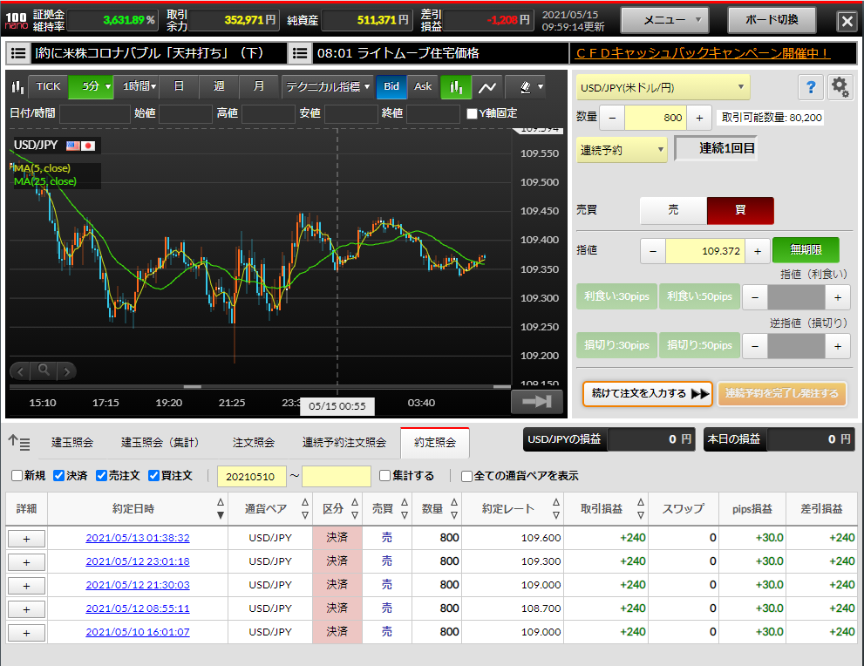Select the TICK chart interval
This screenshot has height=666, width=864.
point(48,86)
